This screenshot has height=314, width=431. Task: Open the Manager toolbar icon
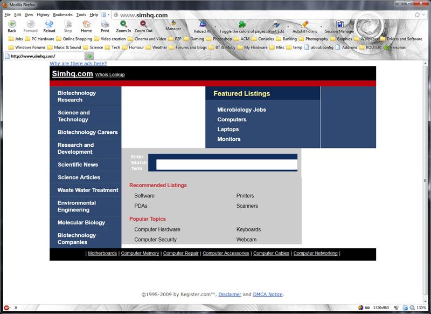point(173,23)
